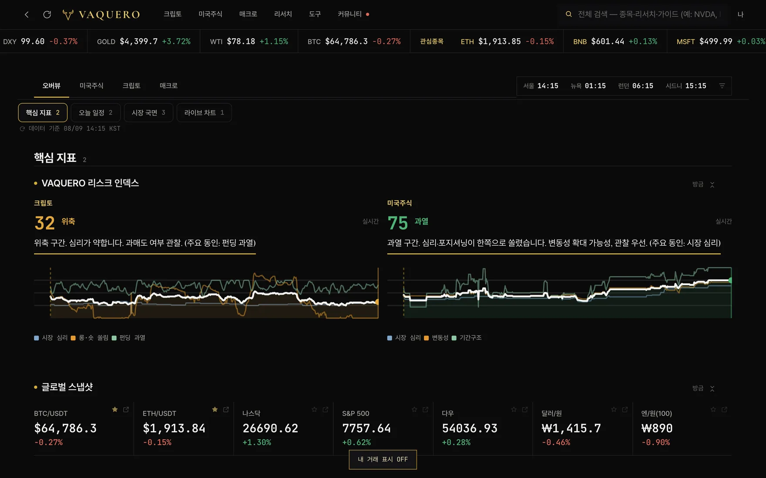The height and width of the screenshot is (478, 766).
Task: Toggle 내 거래 표시 OFF button
Action: [x=383, y=459]
